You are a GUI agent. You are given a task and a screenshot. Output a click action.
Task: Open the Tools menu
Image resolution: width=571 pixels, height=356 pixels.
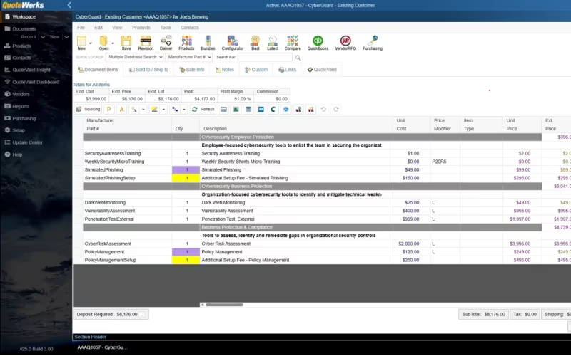click(166, 28)
